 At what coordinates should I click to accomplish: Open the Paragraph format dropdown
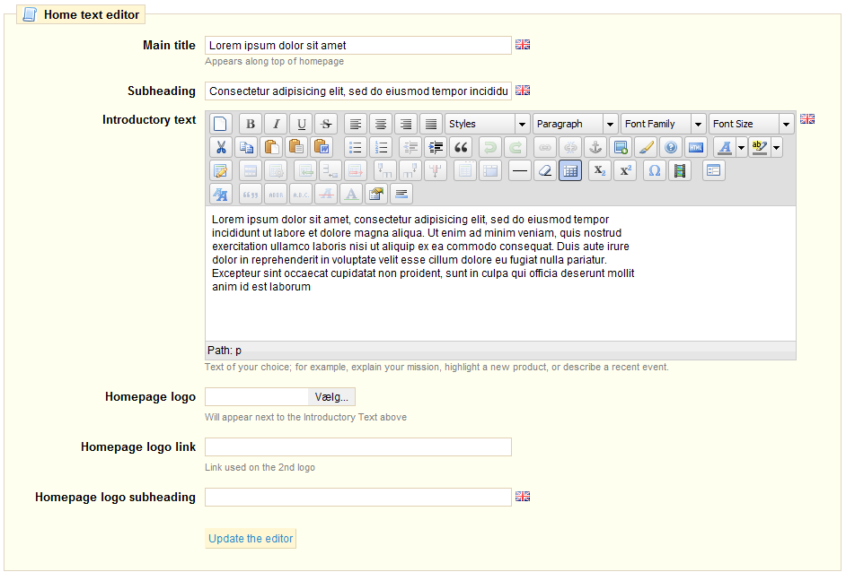(575, 124)
